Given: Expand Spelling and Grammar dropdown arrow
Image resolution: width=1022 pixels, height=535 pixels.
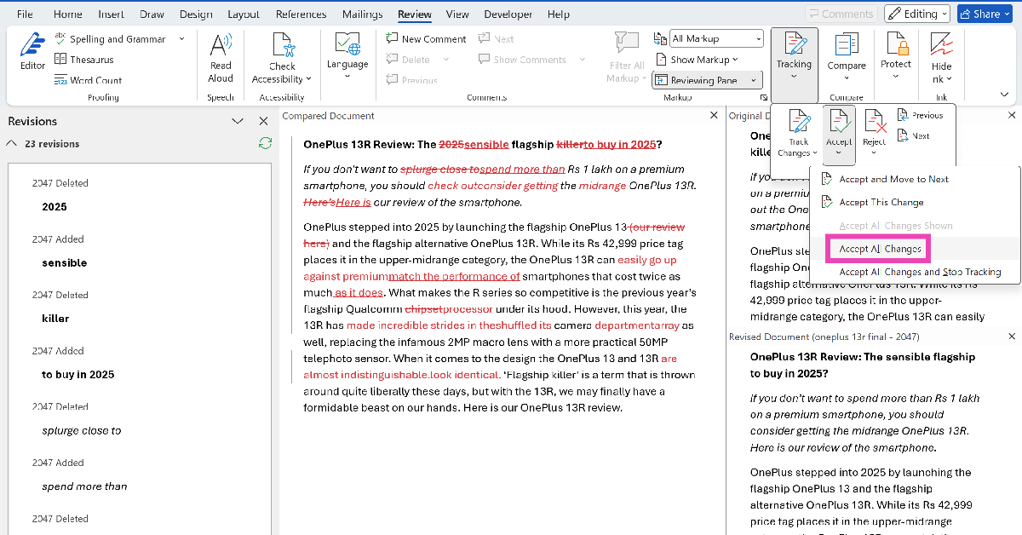Looking at the screenshot, I should point(181,39).
